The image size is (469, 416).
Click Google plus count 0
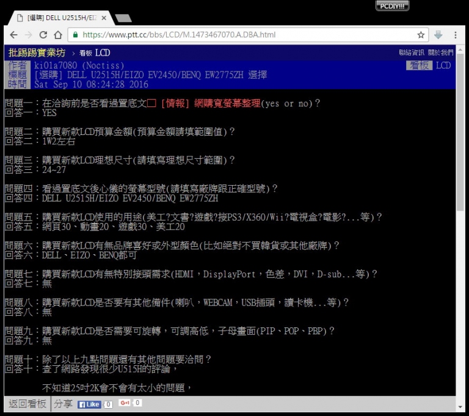pos(137,403)
